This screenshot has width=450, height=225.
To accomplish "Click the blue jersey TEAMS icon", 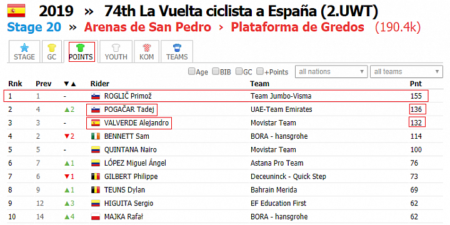I will [x=177, y=47].
